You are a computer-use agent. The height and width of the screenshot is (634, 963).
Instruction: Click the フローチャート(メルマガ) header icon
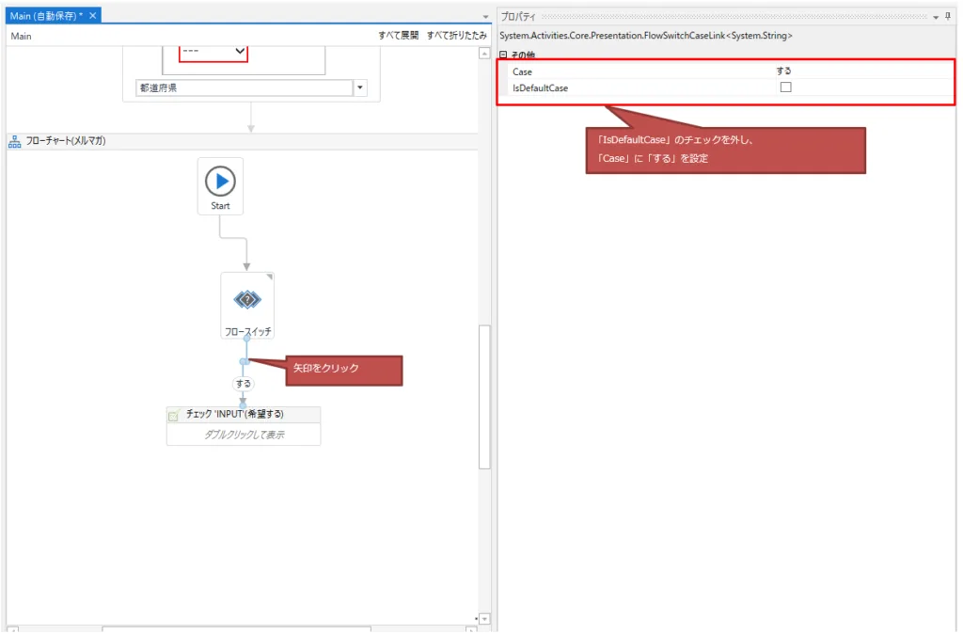click(15, 142)
